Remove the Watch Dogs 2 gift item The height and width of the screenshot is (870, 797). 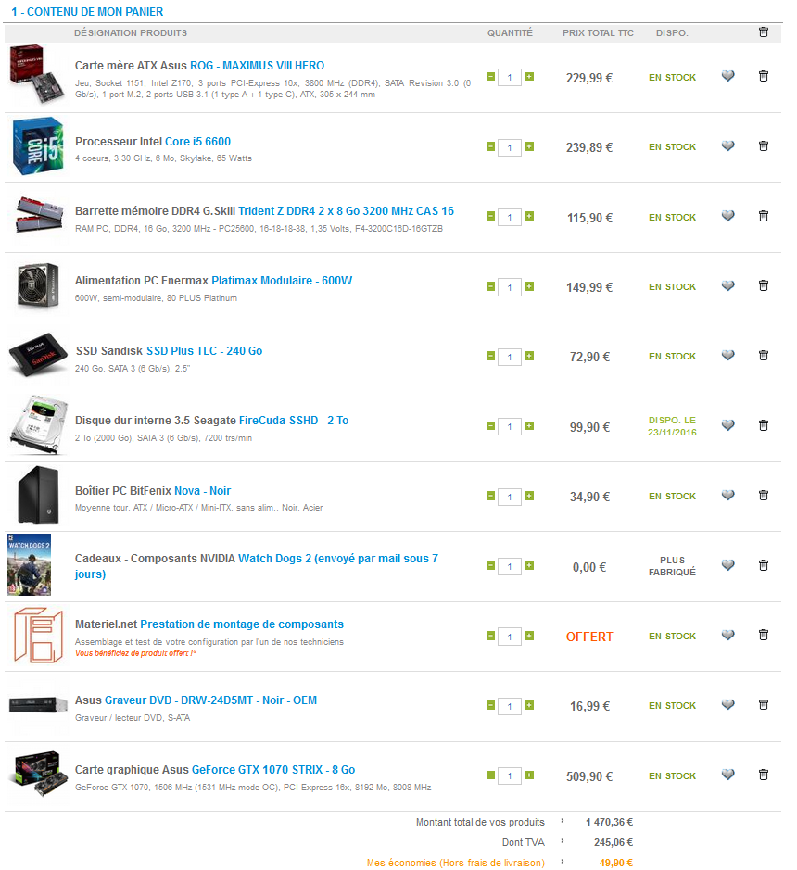coord(763,565)
